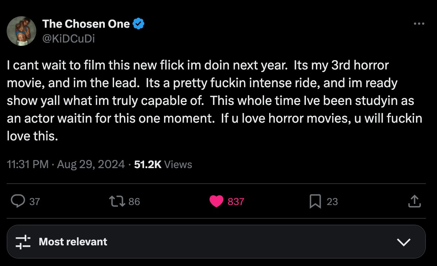The width and height of the screenshot is (437, 266).
Task: Open The Chosen One's profile picture
Action: [x=21, y=31]
